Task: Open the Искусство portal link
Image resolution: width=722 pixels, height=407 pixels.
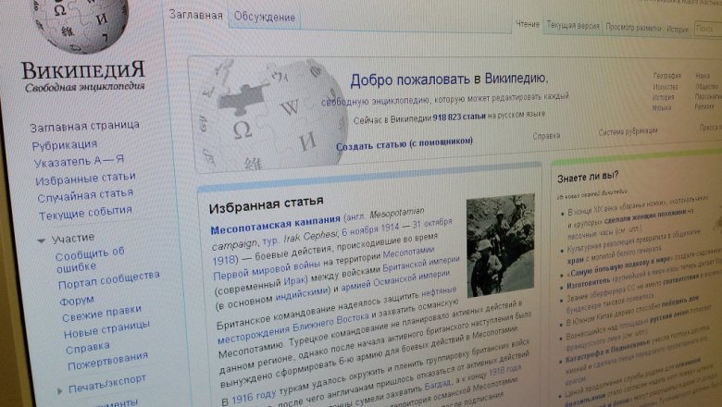Action: pyautogui.click(x=666, y=86)
